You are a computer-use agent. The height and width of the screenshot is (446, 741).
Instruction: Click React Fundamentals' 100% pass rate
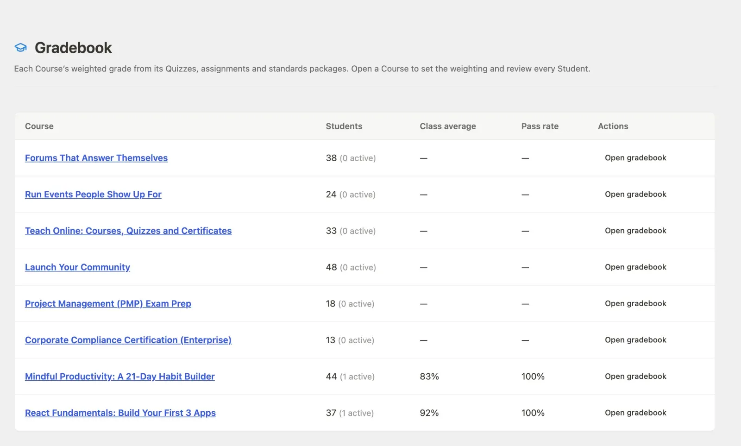point(533,413)
